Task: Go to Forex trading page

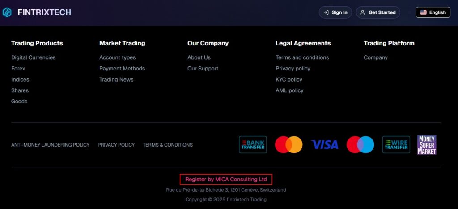Action: click(x=18, y=69)
